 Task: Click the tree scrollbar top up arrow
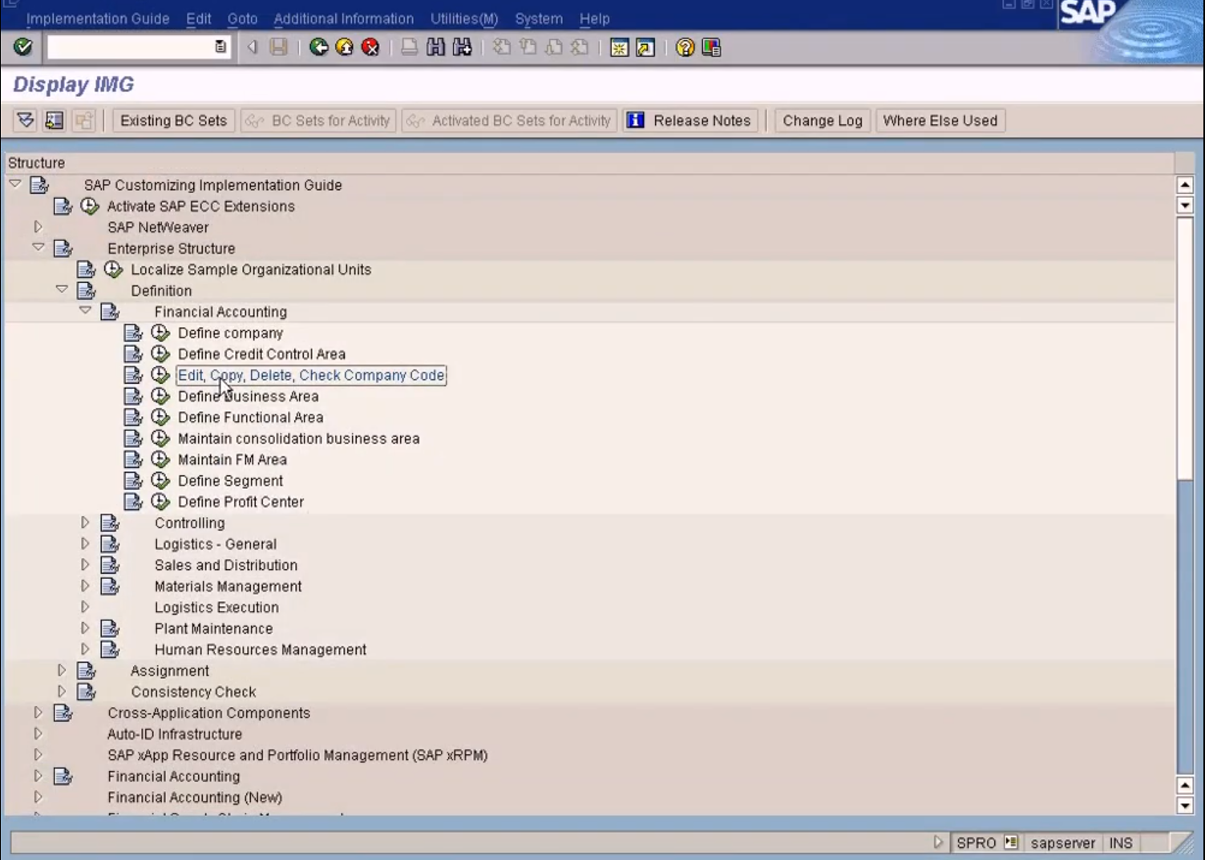pyautogui.click(x=1185, y=185)
